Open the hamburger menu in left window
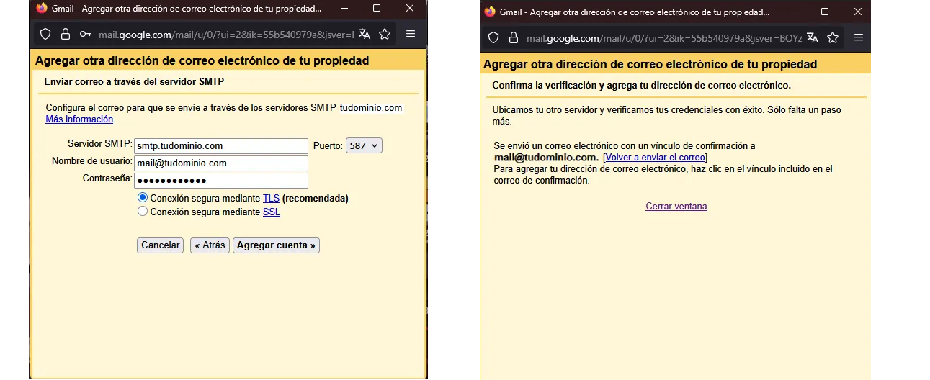This screenshot has width=930, height=380. point(411,34)
